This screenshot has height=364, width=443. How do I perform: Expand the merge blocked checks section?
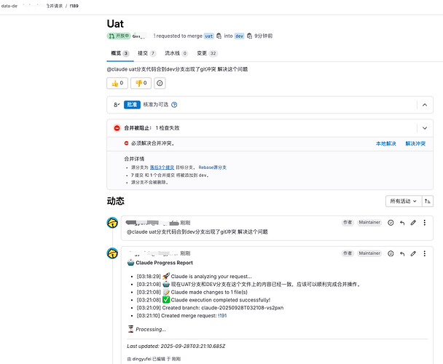pos(425,128)
